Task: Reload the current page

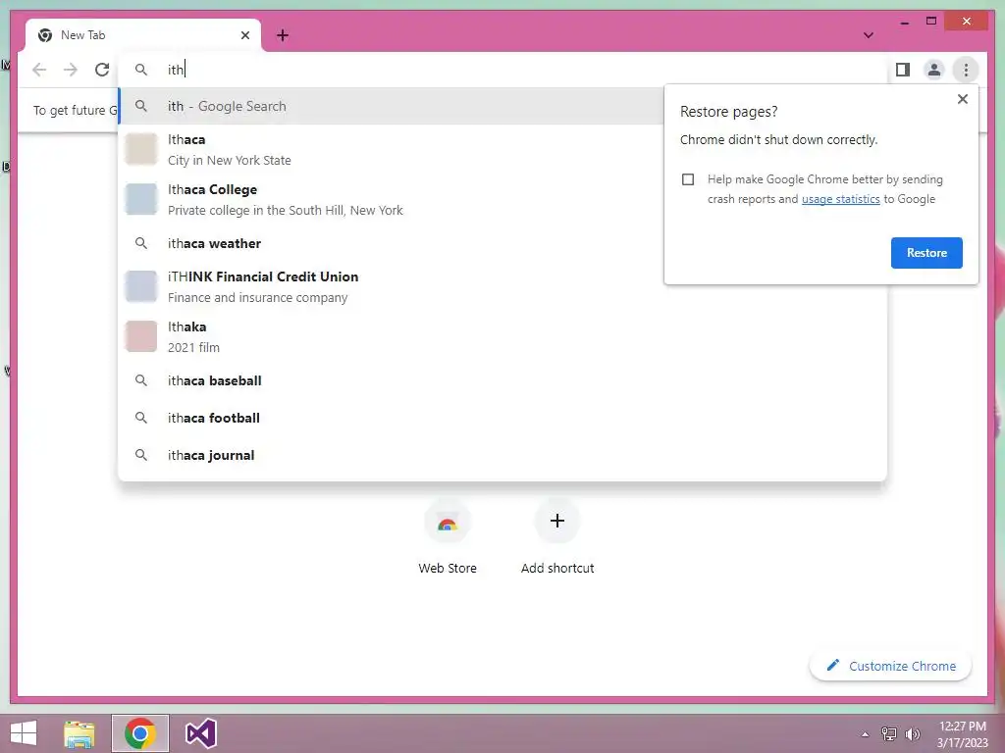Action: (x=102, y=70)
